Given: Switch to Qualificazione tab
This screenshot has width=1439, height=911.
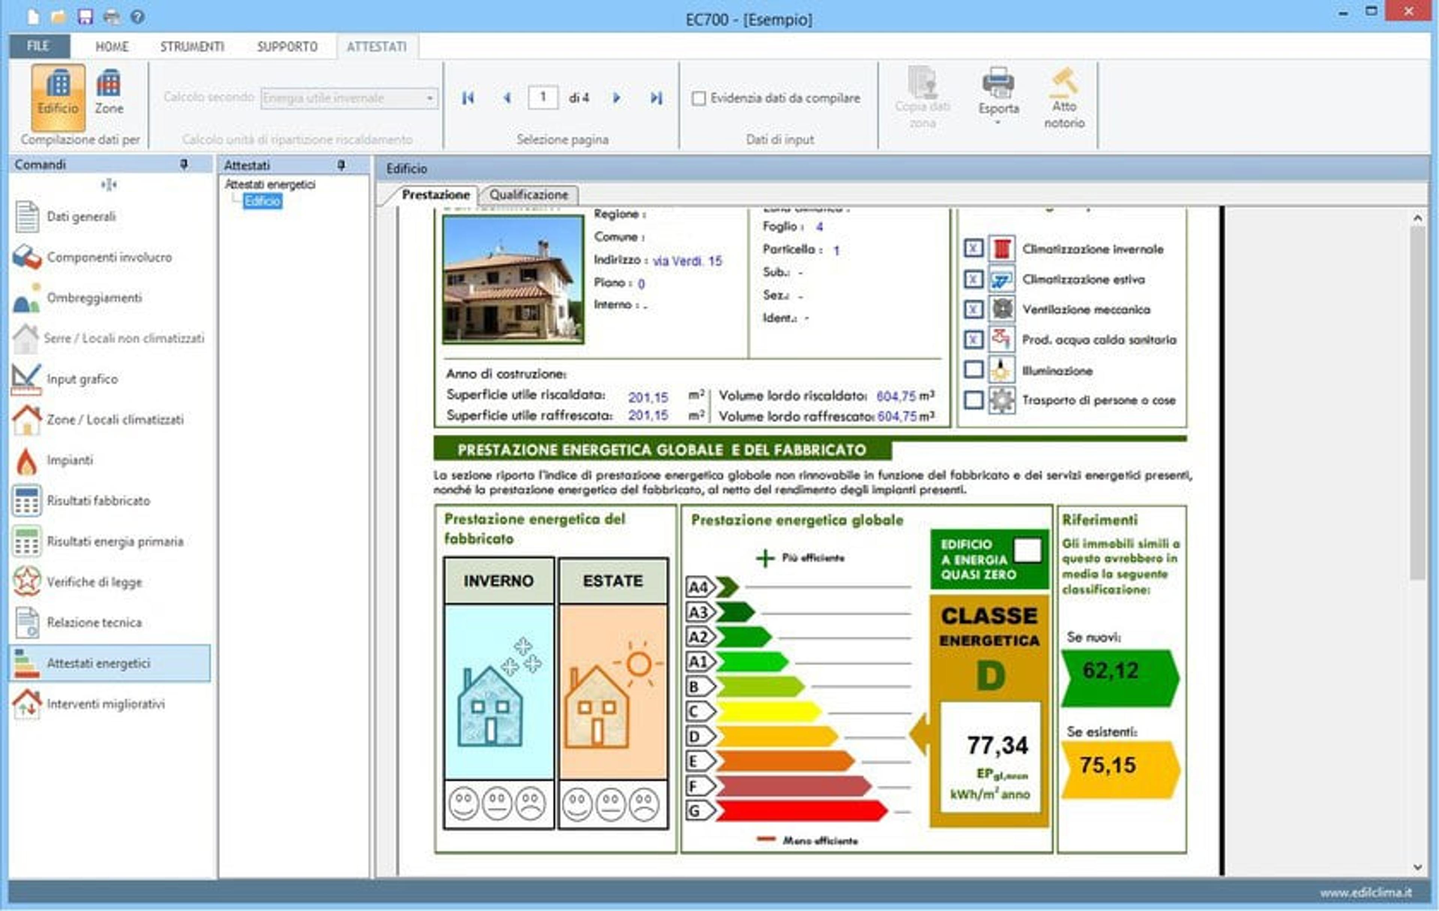Looking at the screenshot, I should (x=528, y=195).
